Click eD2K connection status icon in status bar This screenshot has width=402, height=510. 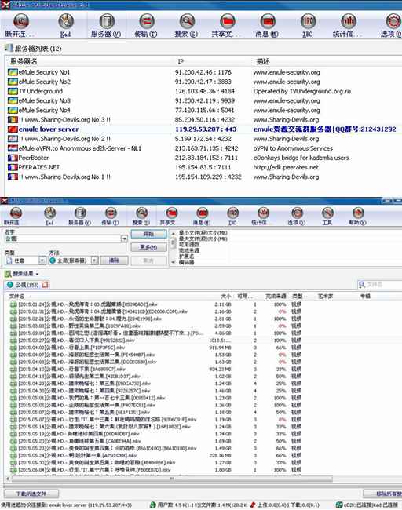(x=339, y=505)
